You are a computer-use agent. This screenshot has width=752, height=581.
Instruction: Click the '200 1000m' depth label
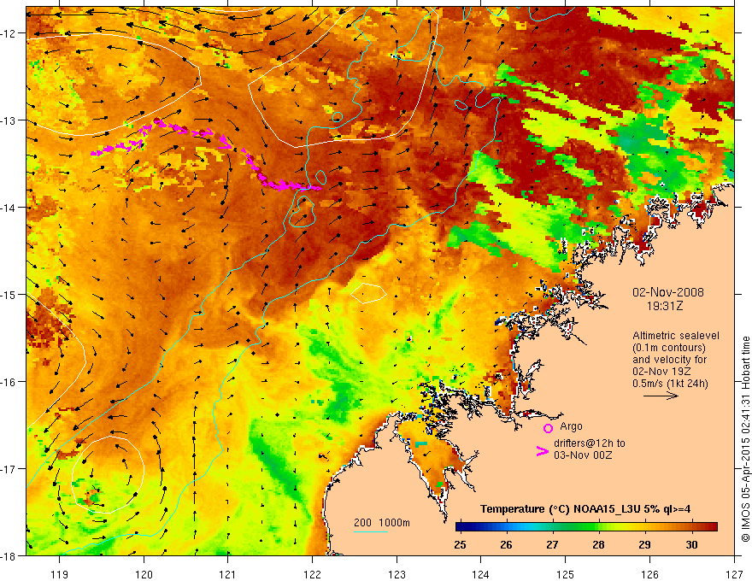point(382,523)
